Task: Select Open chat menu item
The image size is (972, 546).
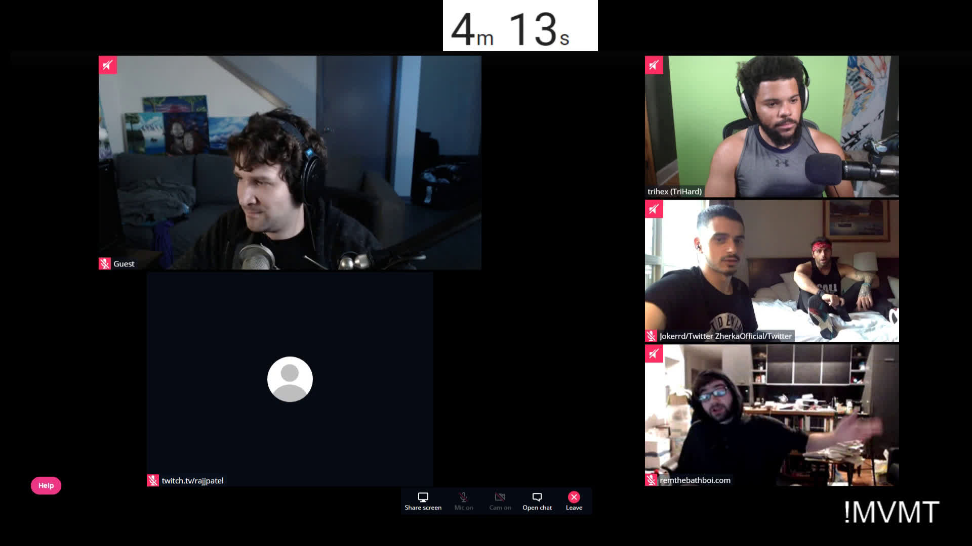Action: pyautogui.click(x=538, y=500)
